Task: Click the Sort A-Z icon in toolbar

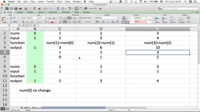Action: (63, 8)
